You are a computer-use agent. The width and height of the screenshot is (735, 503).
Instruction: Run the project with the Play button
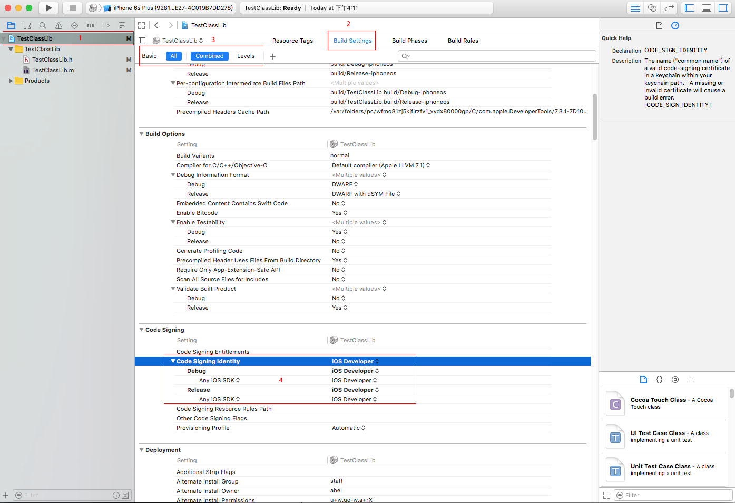[x=48, y=8]
